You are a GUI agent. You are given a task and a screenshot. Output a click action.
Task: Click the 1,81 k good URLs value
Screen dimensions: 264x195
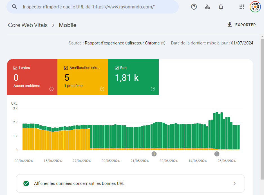(x=127, y=78)
